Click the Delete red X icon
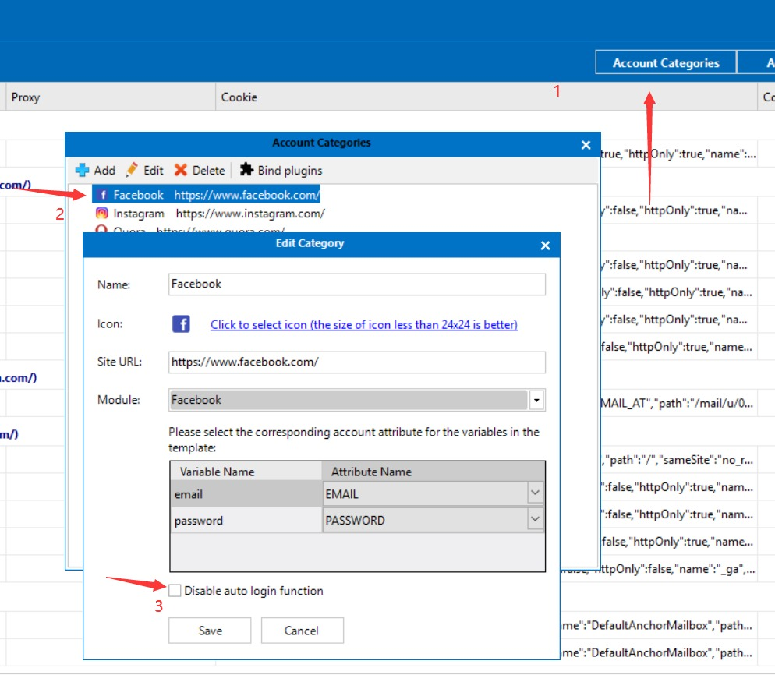775x675 pixels. [181, 170]
